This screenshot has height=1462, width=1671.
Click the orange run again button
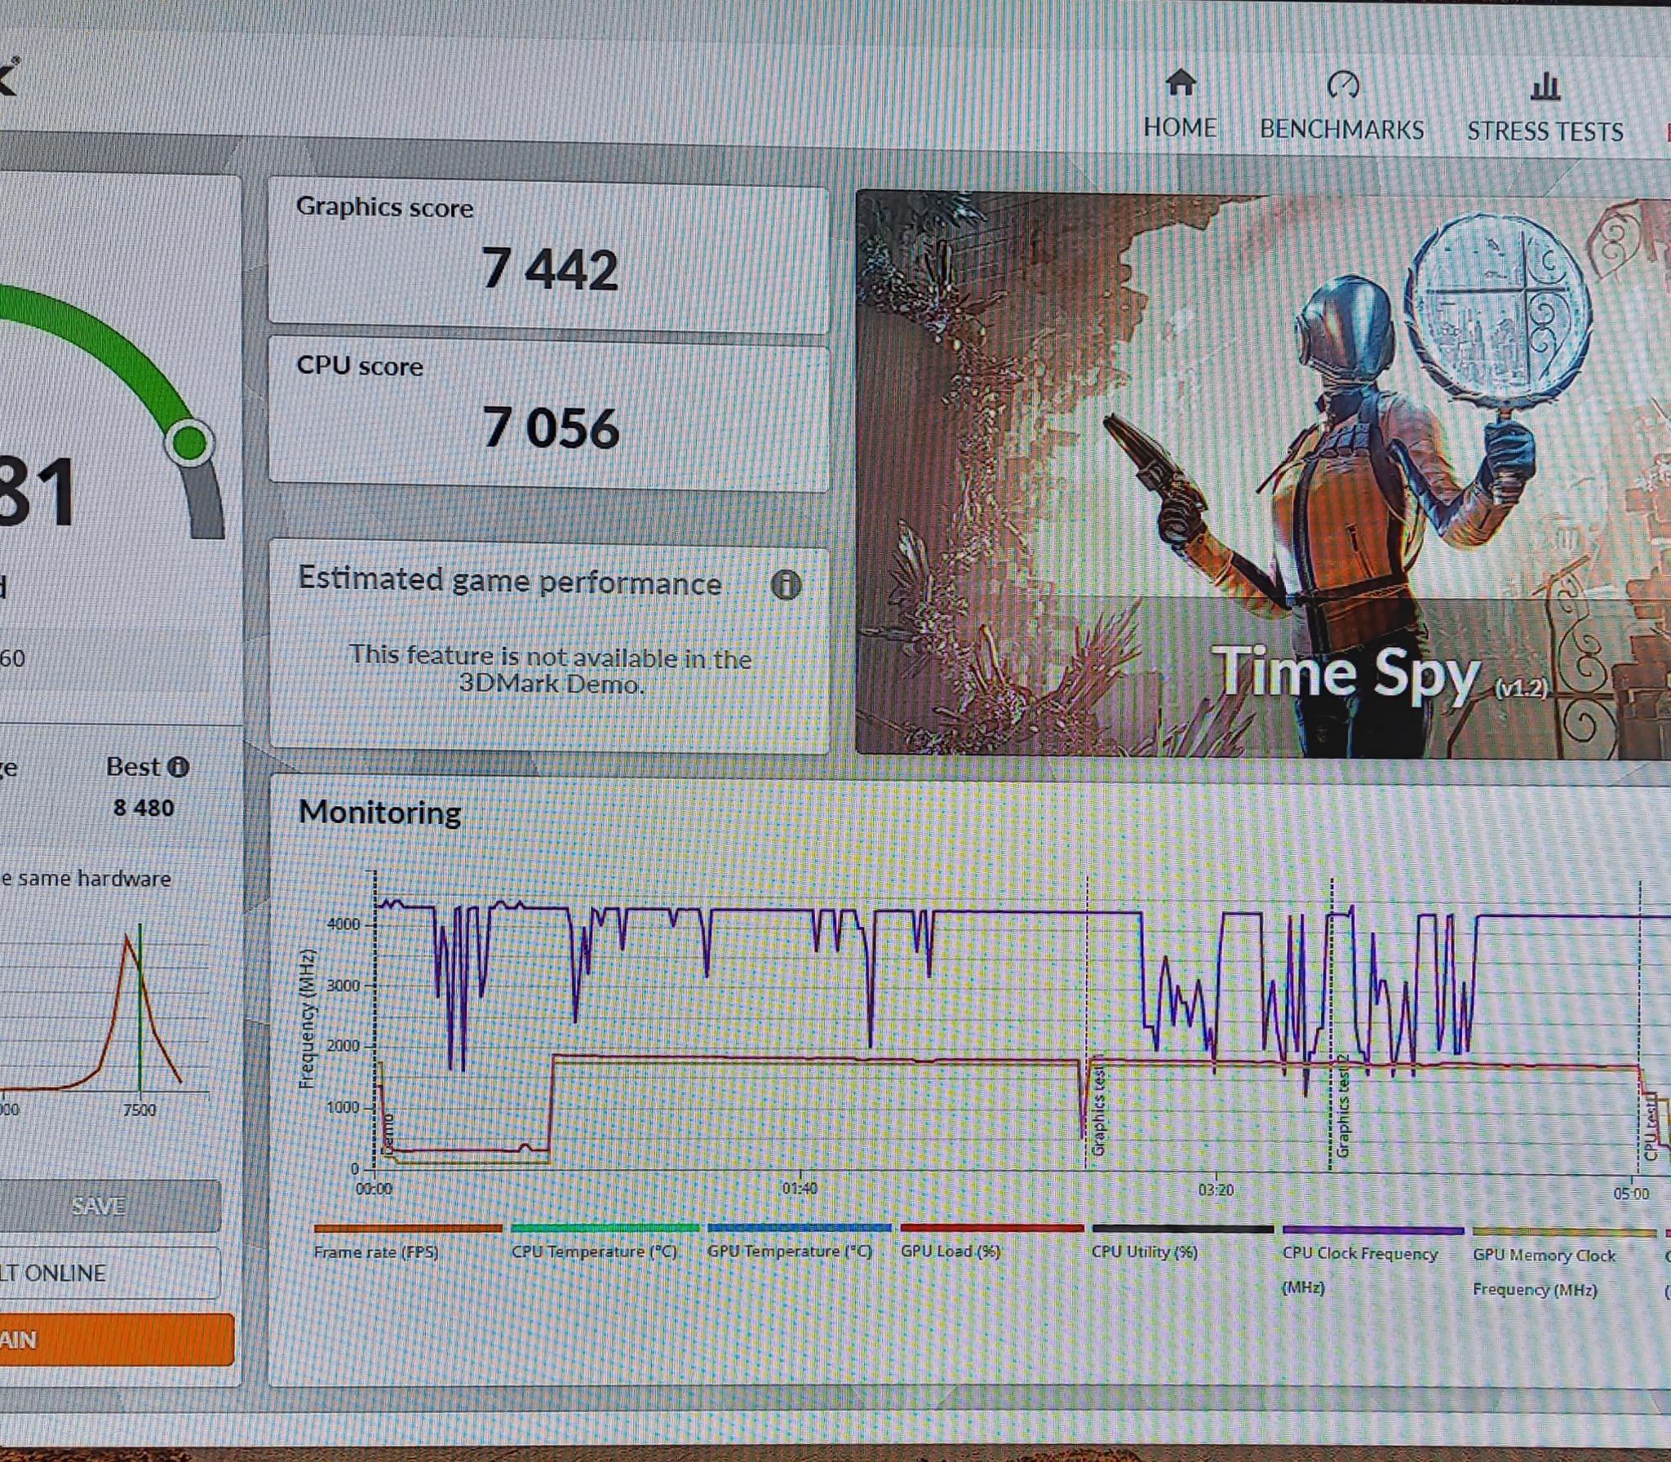116,1340
